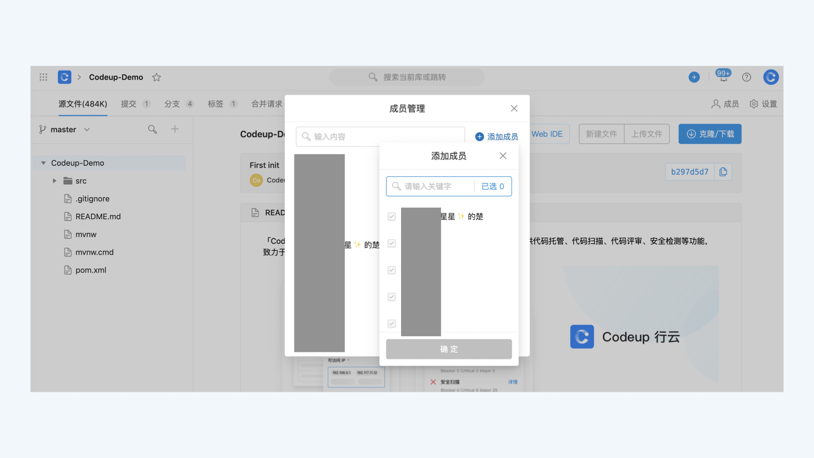The image size is (814, 458).
Task: Switch to 分支 branches tab
Action: [179, 104]
